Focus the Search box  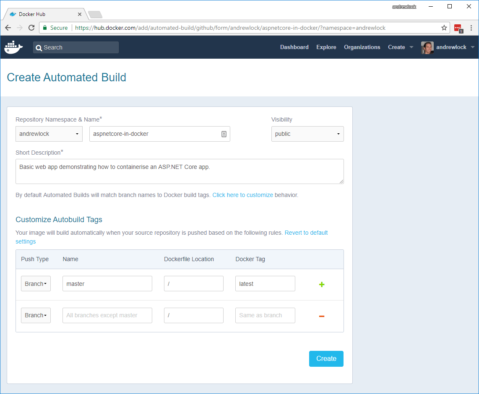[x=76, y=47]
